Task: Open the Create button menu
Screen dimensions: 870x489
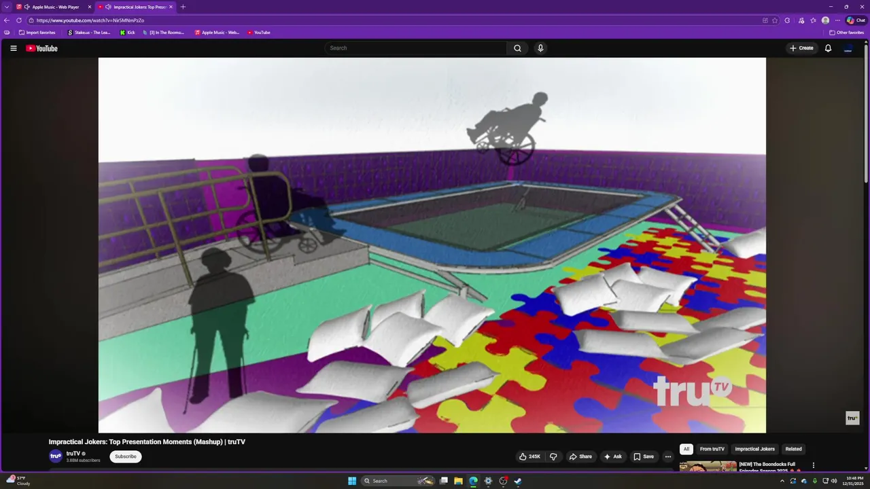Action: [x=801, y=48]
